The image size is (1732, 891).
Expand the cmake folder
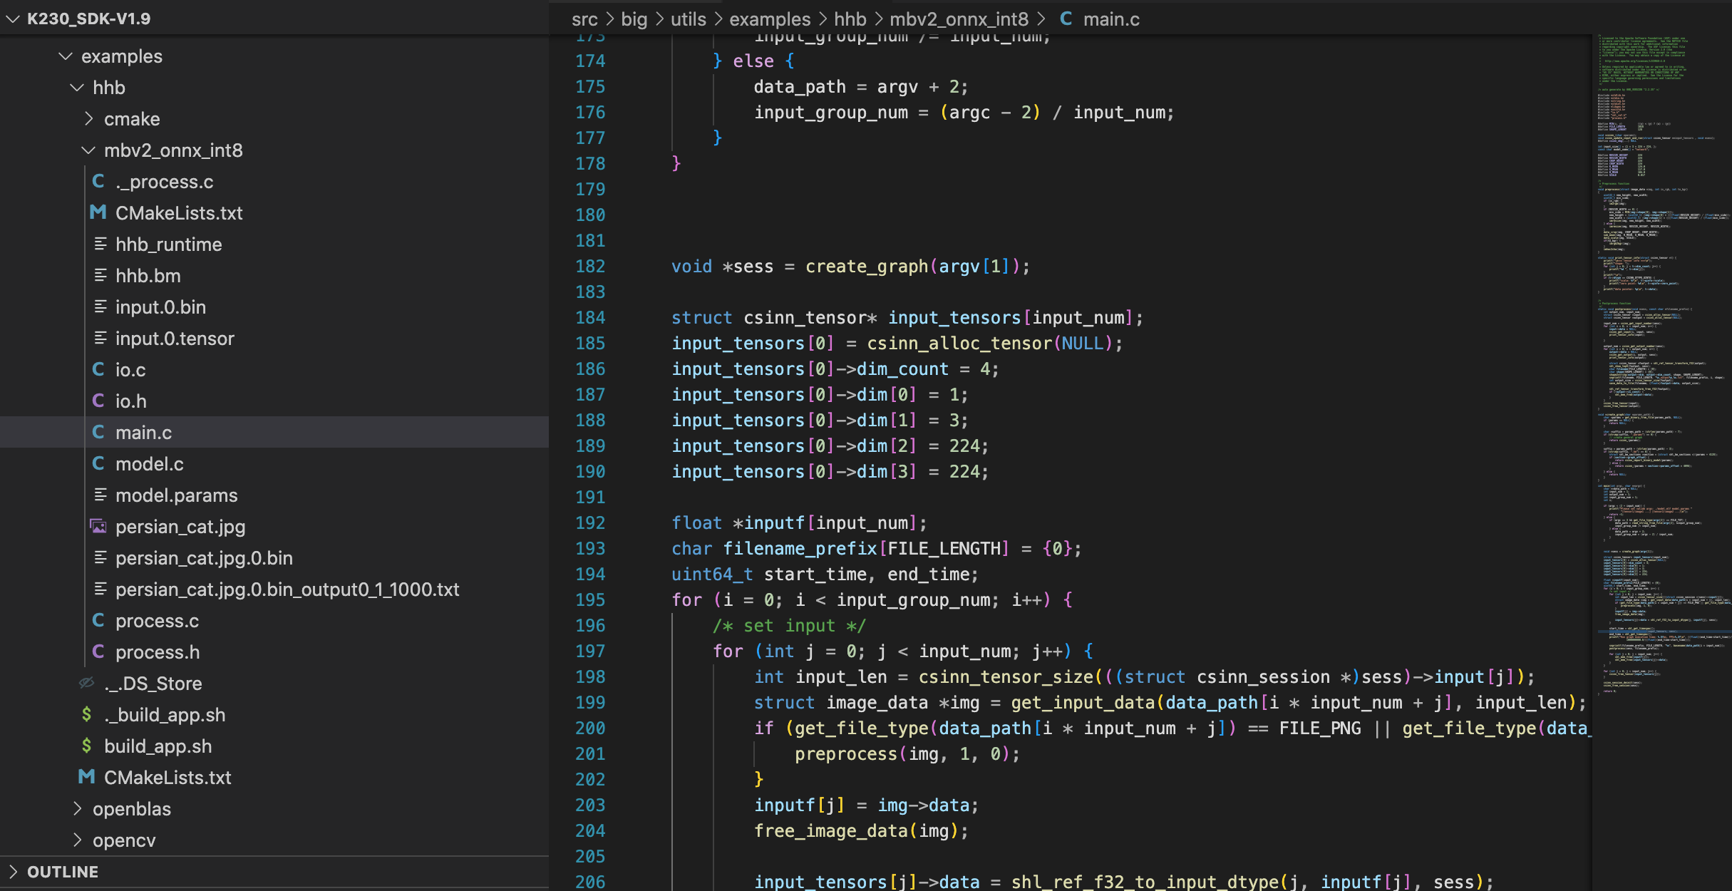(x=88, y=119)
